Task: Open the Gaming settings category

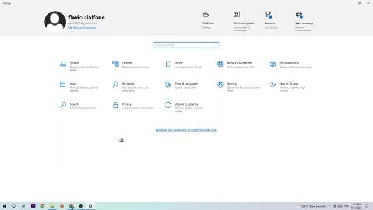Action: (239, 87)
